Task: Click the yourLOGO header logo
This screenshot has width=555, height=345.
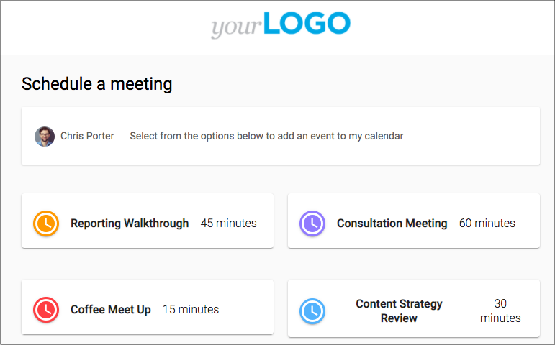Action: click(280, 24)
